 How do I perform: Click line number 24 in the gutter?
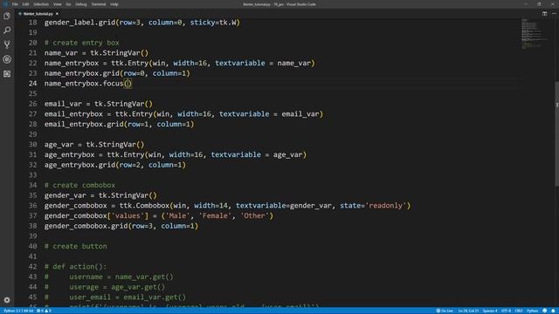pos(33,84)
